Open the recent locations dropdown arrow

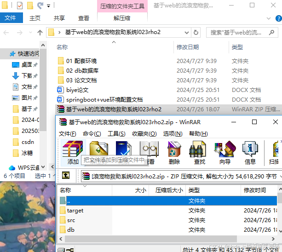tap(30, 33)
